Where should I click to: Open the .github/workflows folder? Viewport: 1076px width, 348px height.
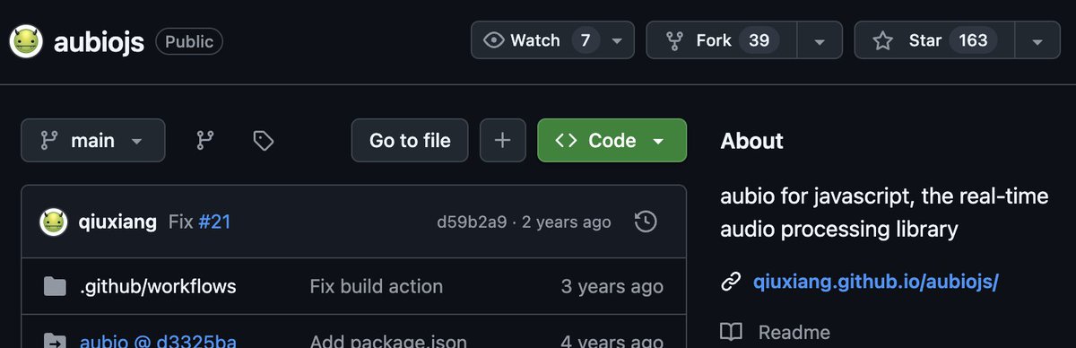(158, 287)
